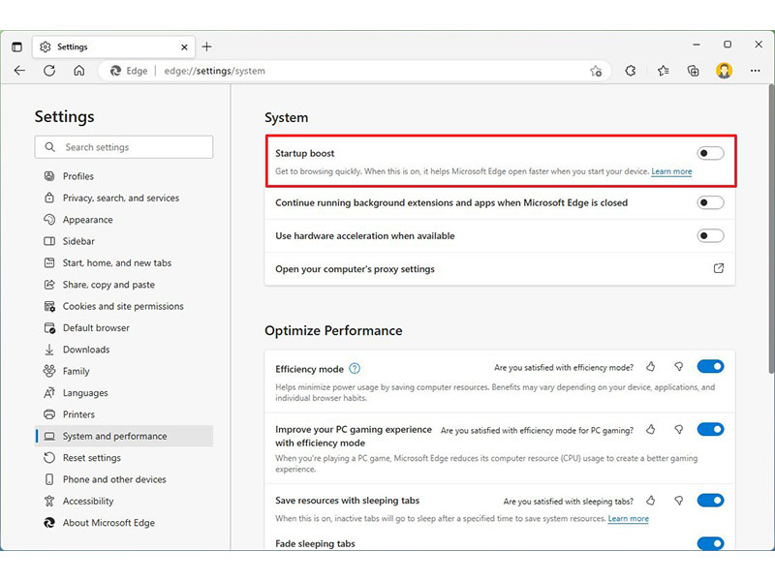775x581 pixels.
Task: Maximize the Edge window
Action: click(x=728, y=45)
